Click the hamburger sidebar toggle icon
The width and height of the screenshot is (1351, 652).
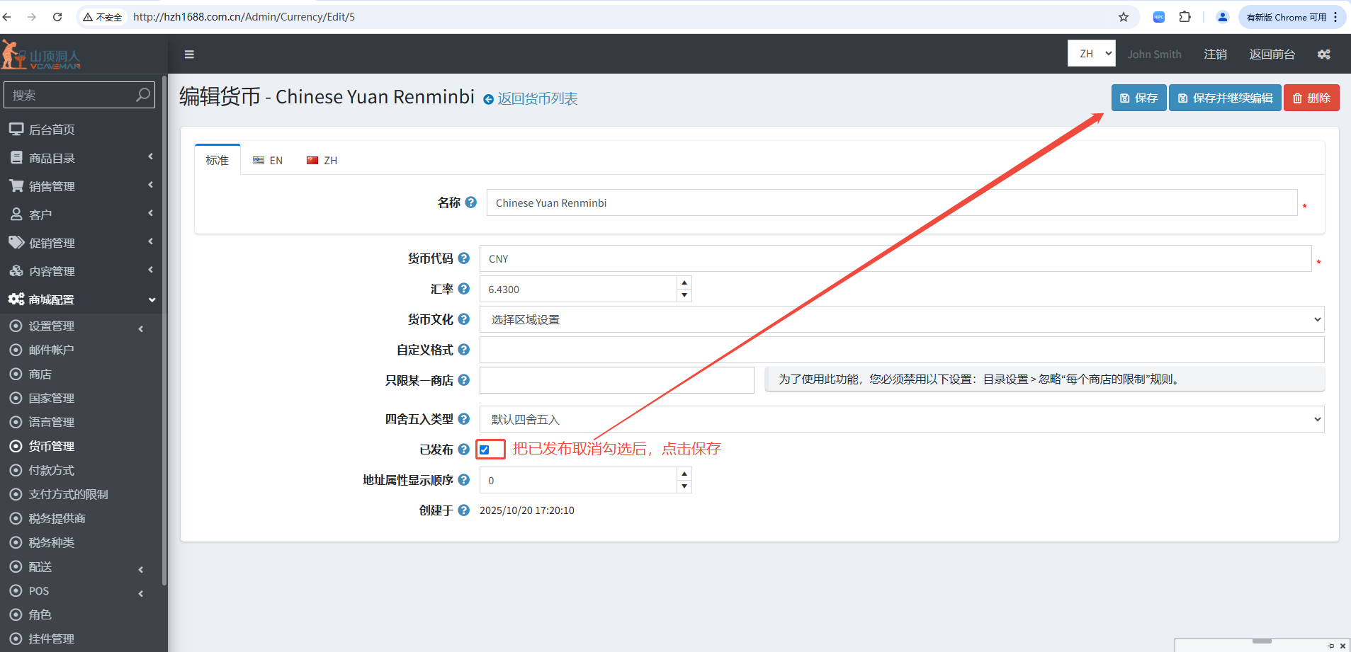pyautogui.click(x=189, y=55)
